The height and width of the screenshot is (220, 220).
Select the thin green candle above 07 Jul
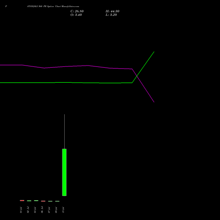[x=50, y=201]
